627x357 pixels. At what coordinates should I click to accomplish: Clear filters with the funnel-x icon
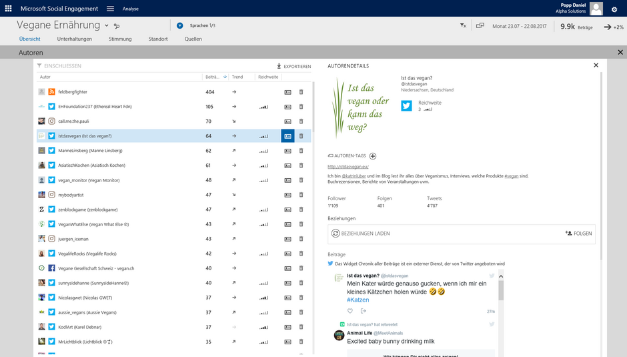point(463,26)
